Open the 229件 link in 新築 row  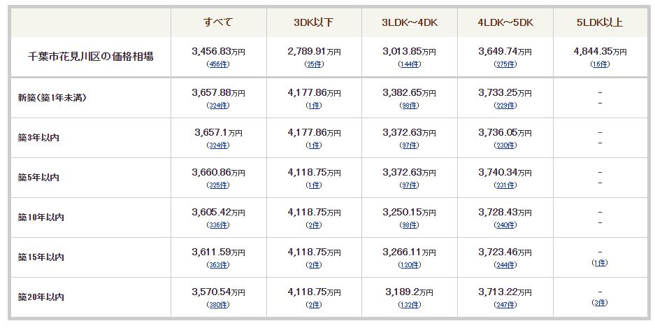click(x=505, y=106)
